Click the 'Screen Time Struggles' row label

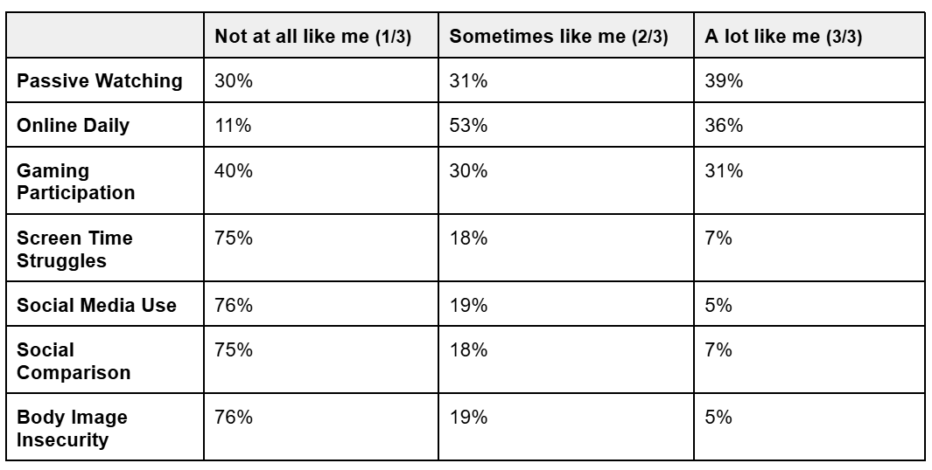(75, 249)
